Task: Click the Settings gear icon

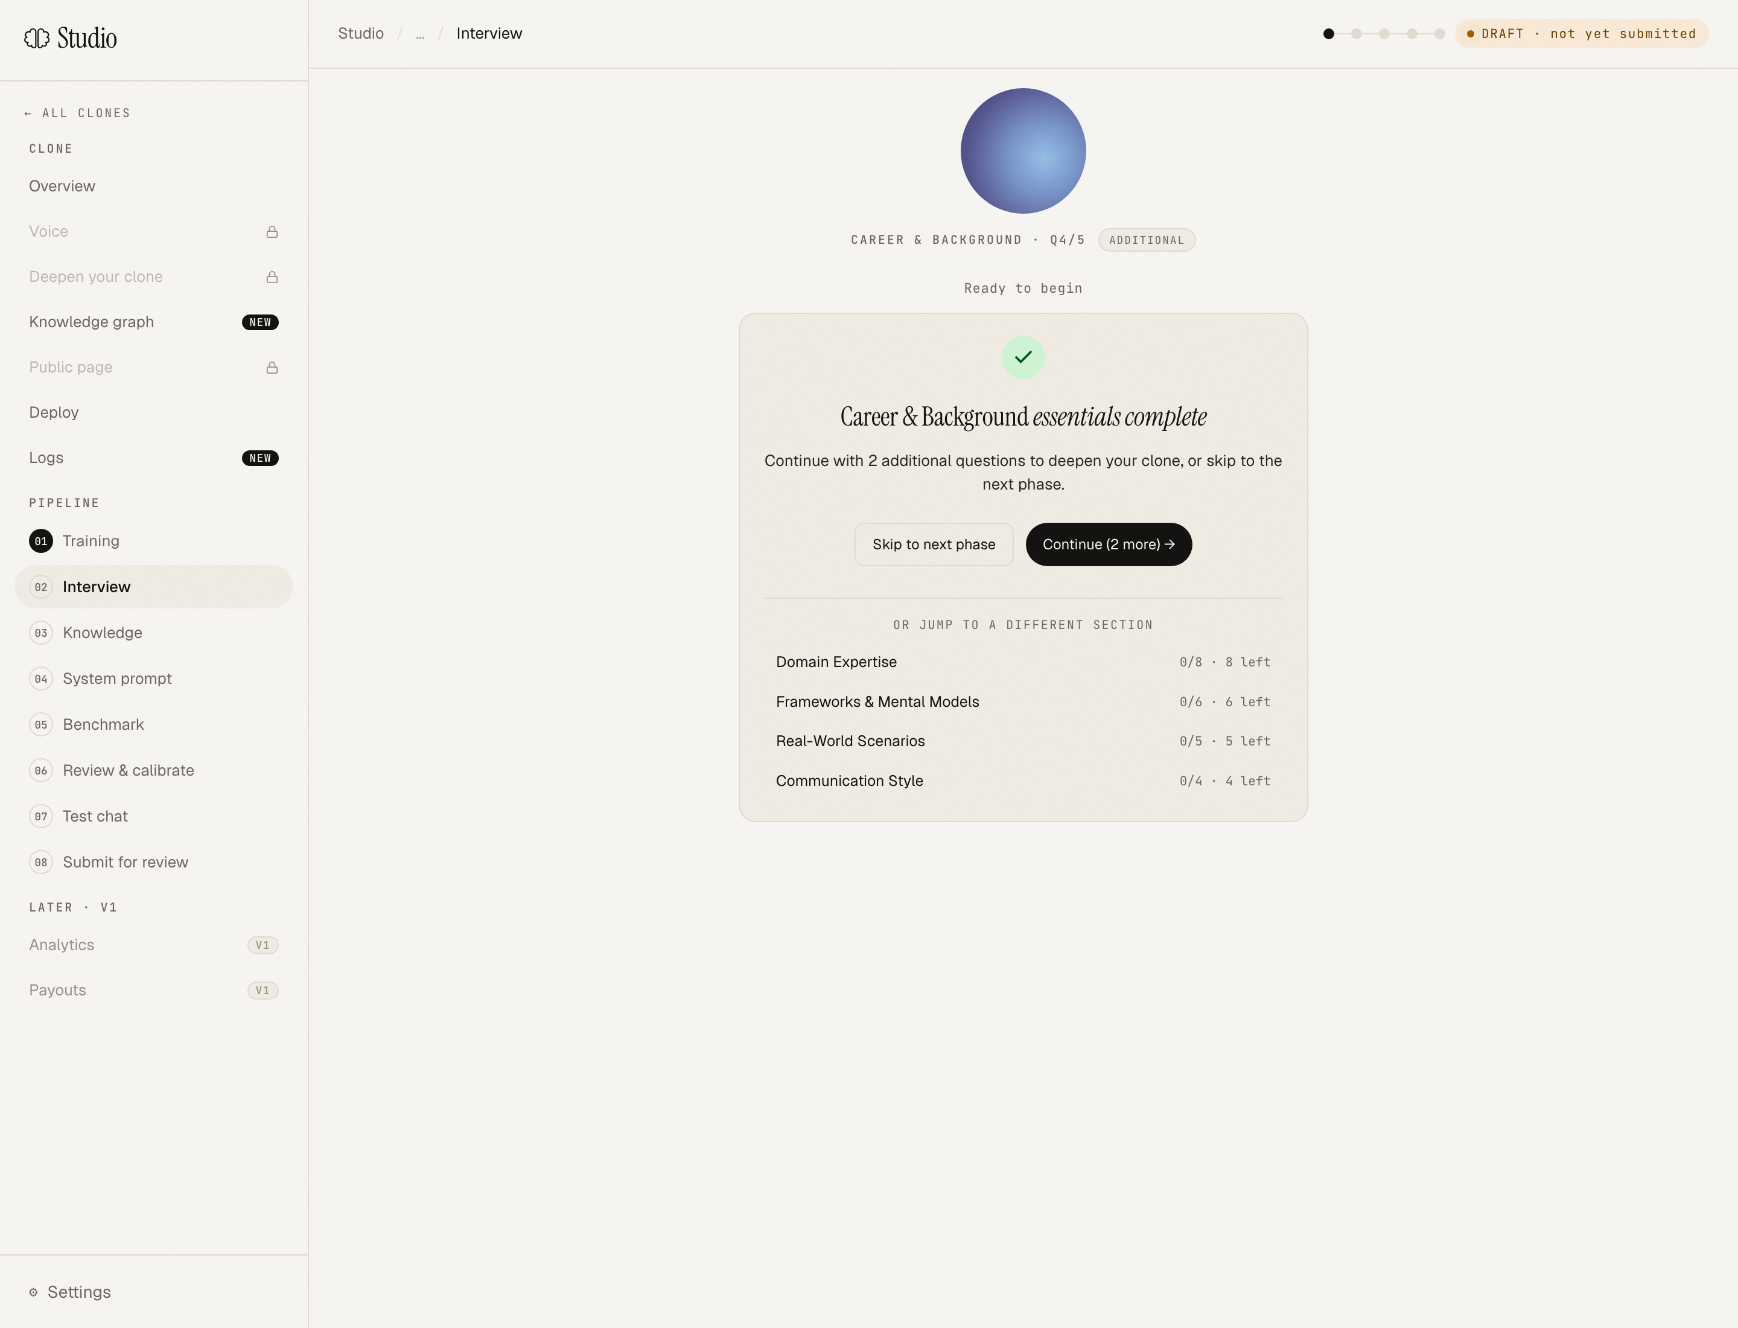Action: tap(33, 1292)
